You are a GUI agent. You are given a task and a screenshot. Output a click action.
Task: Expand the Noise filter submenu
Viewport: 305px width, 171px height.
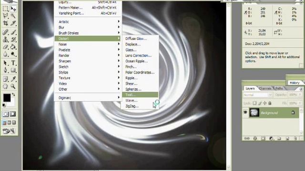[x=87, y=44]
